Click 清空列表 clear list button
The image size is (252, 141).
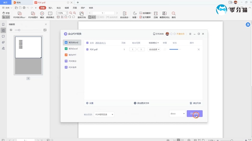pyautogui.click(x=195, y=103)
